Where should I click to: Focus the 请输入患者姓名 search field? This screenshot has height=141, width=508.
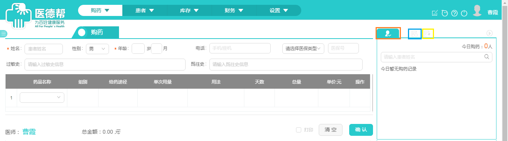pyautogui.click(x=437, y=57)
